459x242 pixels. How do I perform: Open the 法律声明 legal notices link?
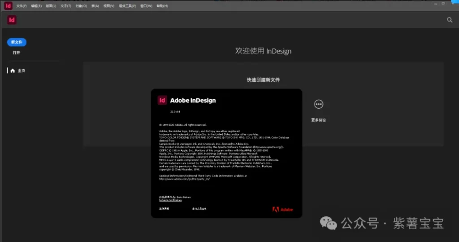point(164,209)
